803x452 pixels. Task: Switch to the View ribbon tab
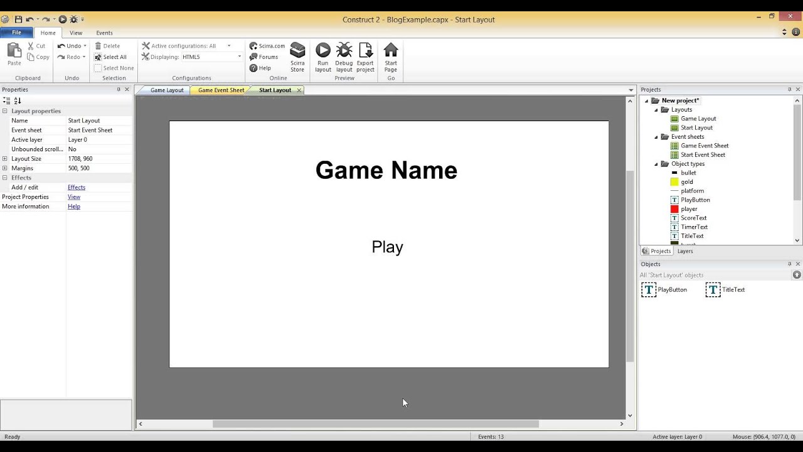76,33
